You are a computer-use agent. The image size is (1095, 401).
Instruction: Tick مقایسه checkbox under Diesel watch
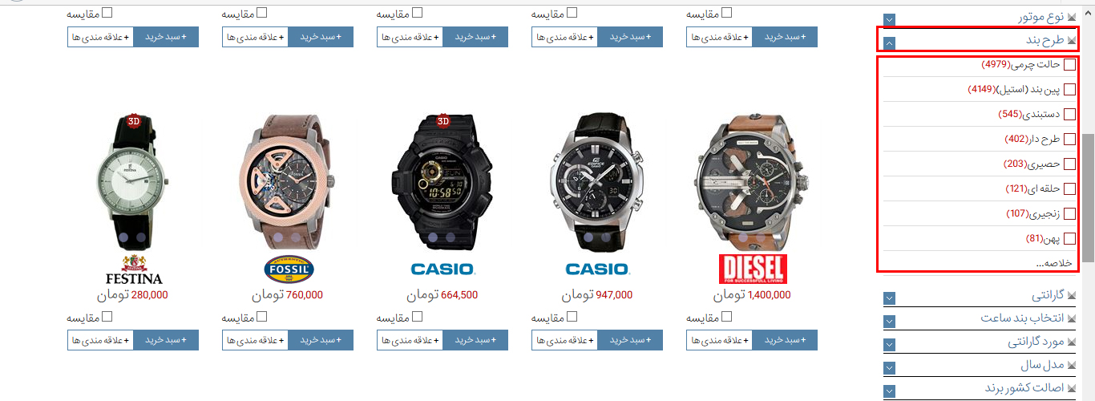click(726, 318)
